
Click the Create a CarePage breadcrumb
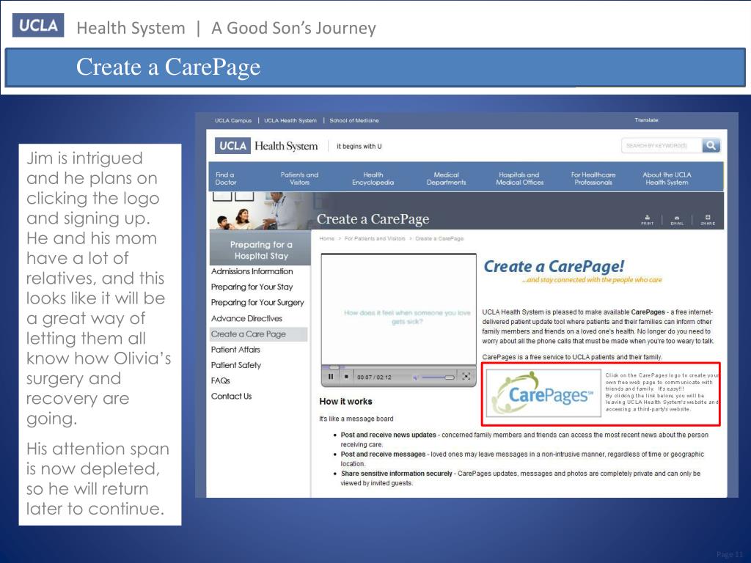pyautogui.click(x=439, y=238)
